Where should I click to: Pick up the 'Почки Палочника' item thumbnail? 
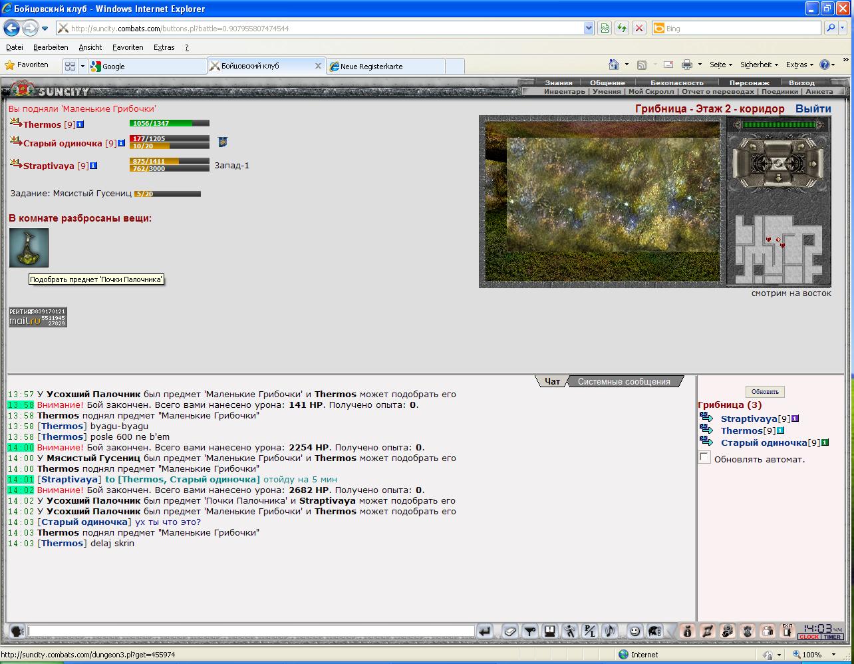29,248
